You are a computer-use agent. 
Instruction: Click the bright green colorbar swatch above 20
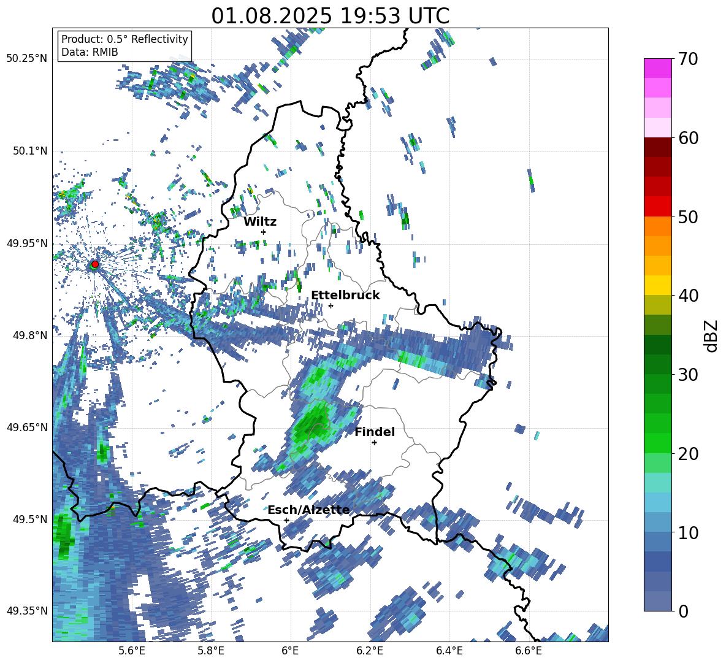[657, 443]
